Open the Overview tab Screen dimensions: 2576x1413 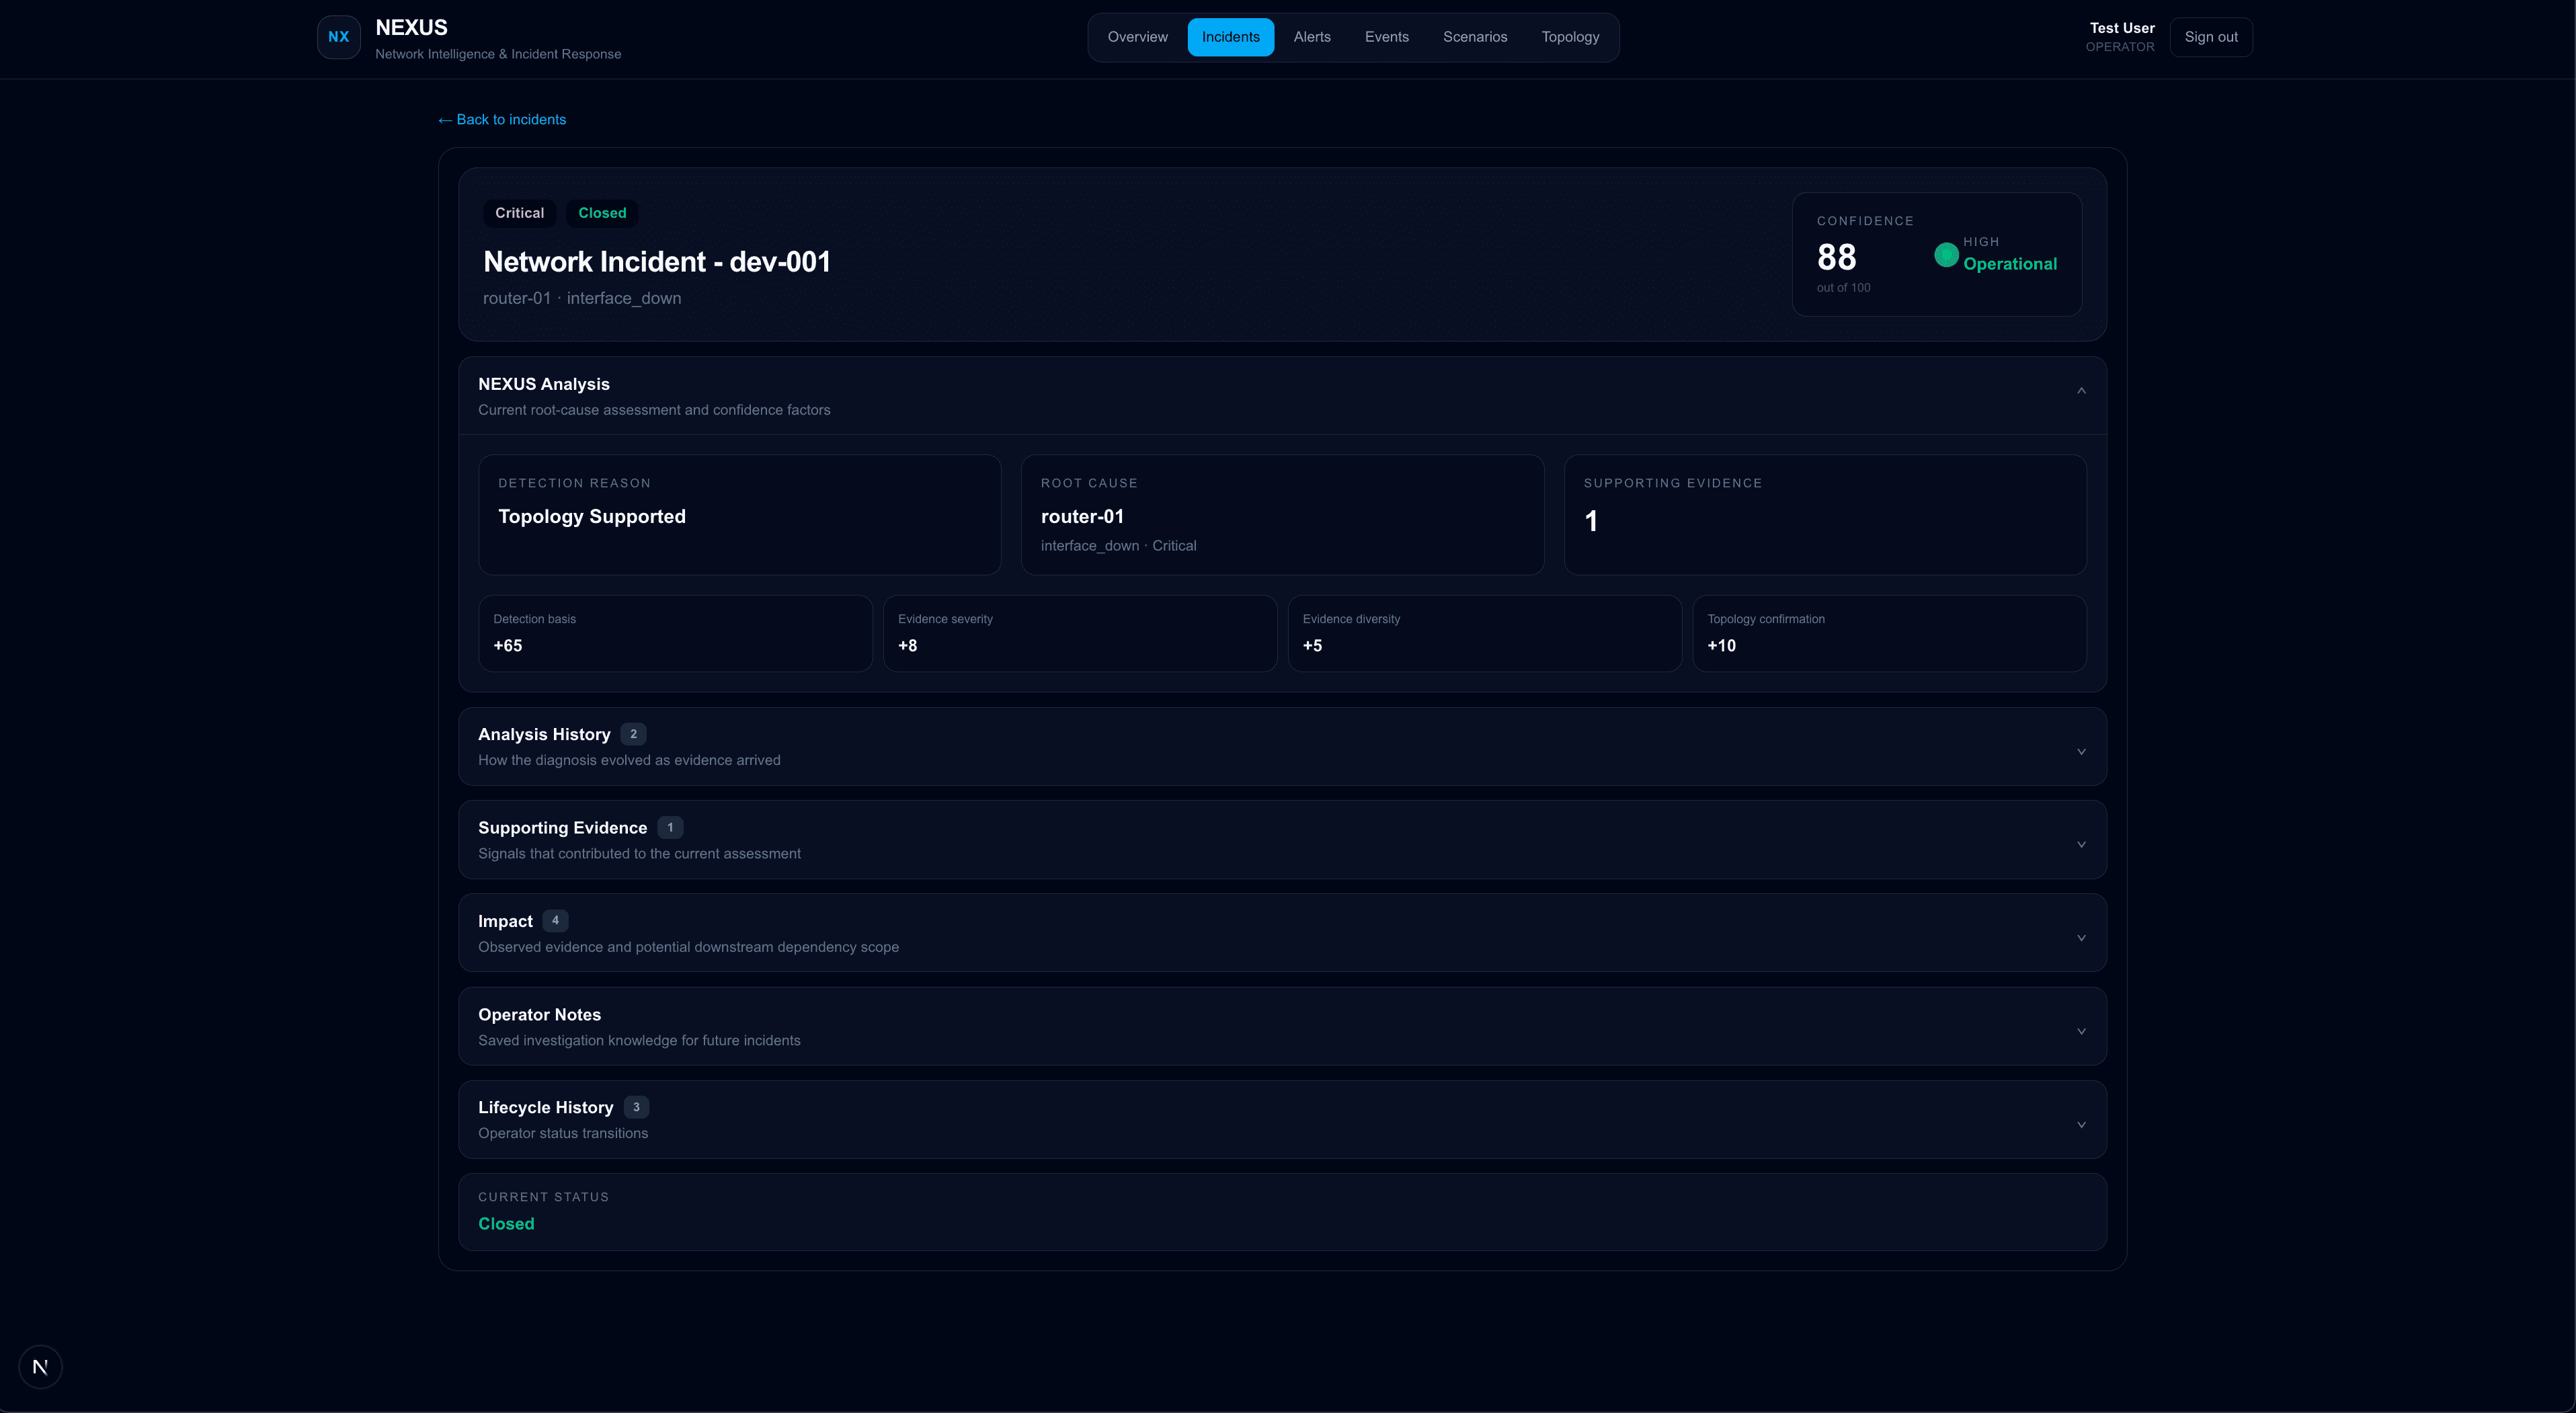(1137, 37)
